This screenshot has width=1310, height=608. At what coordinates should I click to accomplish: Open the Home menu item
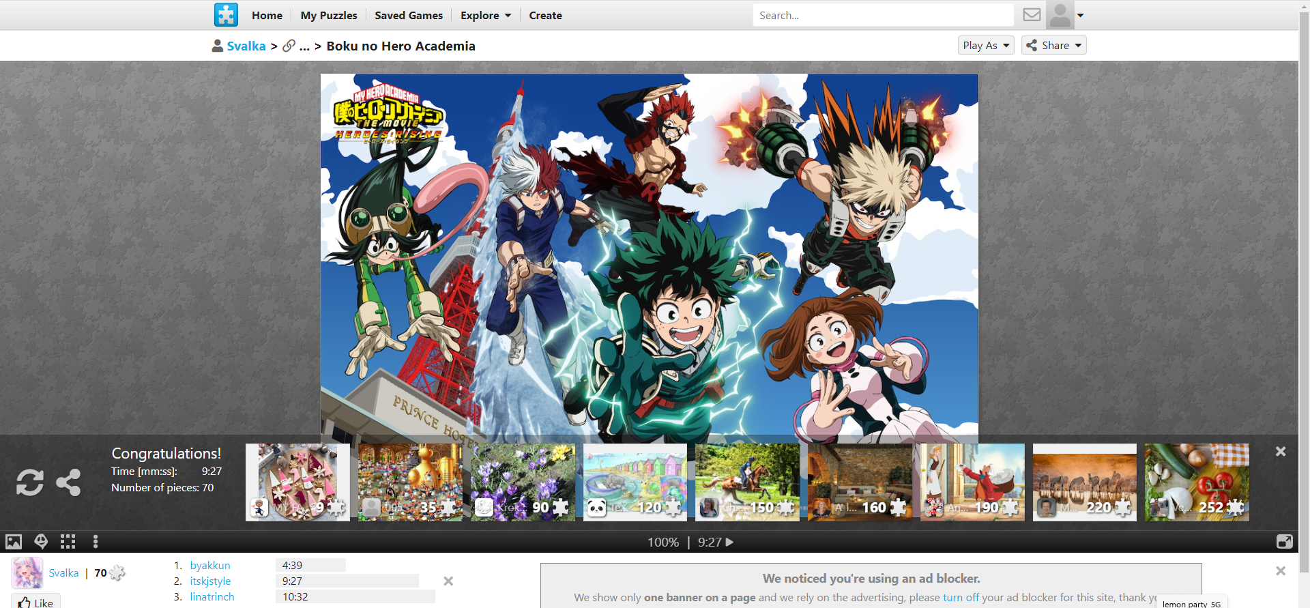coord(267,15)
